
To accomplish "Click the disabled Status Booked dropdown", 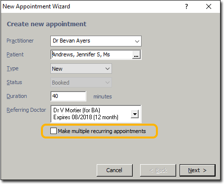I will tap(81, 83).
